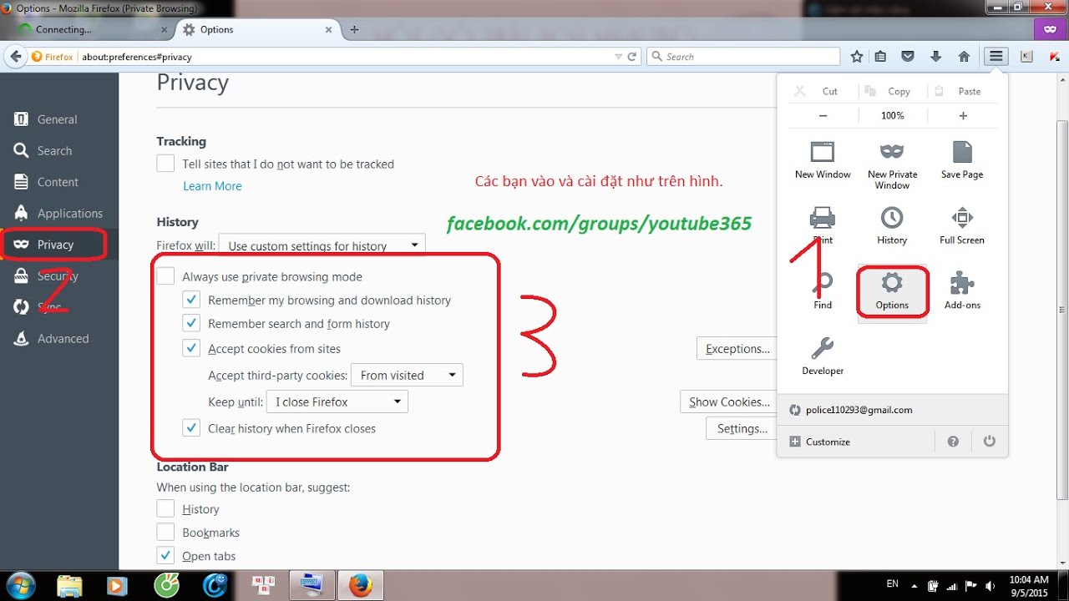
Task: Click the Pocket icon in toolbar
Action: (908, 57)
